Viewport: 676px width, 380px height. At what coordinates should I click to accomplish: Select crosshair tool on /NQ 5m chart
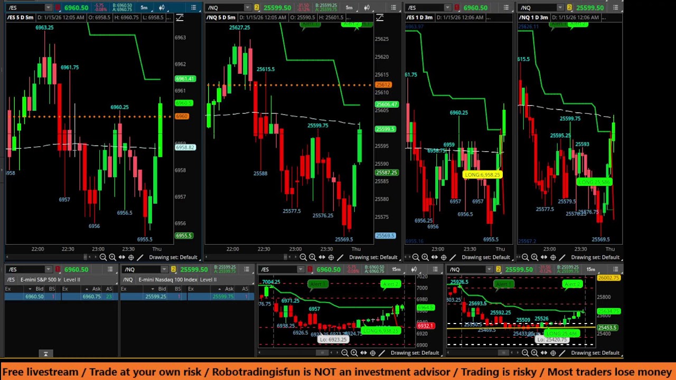pyautogui.click(x=331, y=257)
